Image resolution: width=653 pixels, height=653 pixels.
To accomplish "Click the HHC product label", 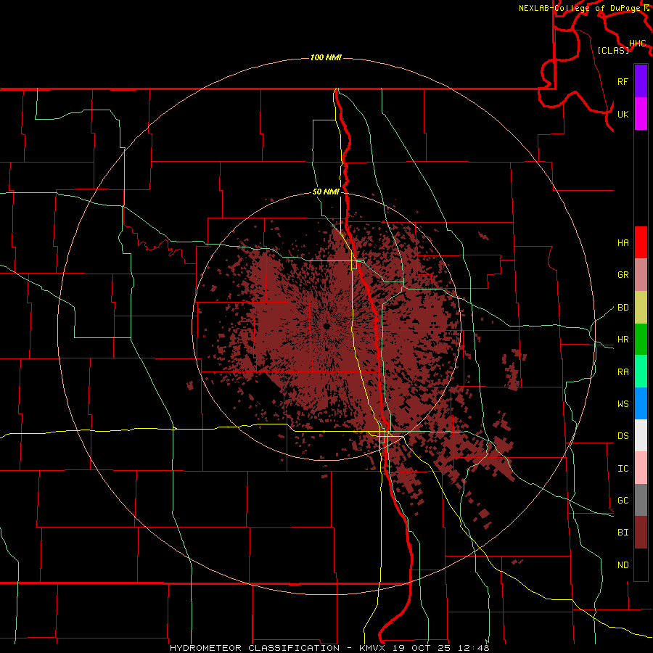I will 637,44.
